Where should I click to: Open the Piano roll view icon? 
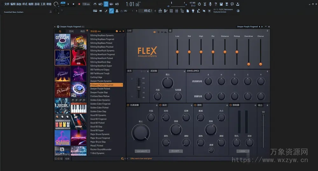click(x=166, y=11)
